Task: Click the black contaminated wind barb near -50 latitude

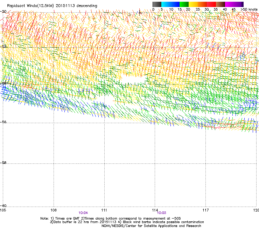Action: (x=140, y=12)
